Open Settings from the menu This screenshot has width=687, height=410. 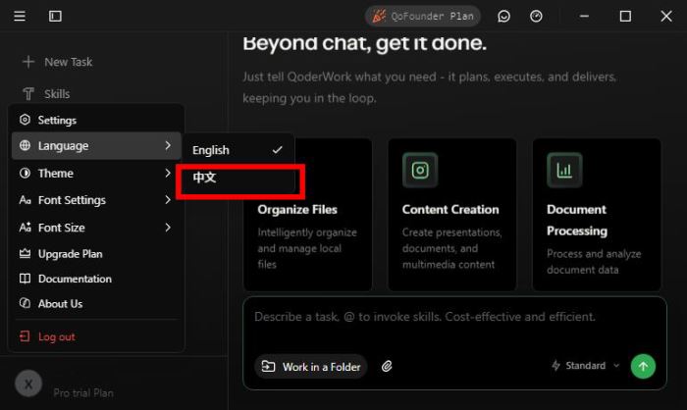[57, 120]
